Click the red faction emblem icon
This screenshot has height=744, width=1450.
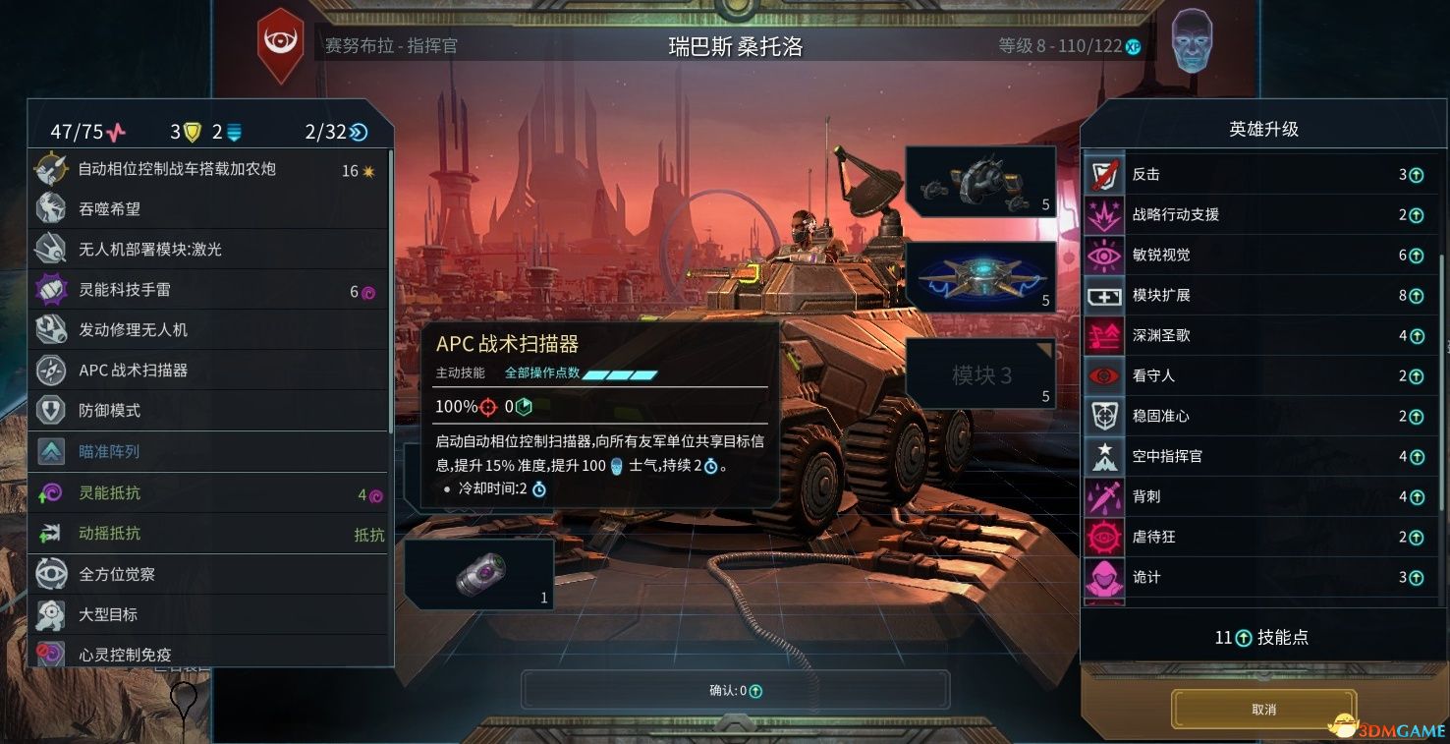pos(280,45)
